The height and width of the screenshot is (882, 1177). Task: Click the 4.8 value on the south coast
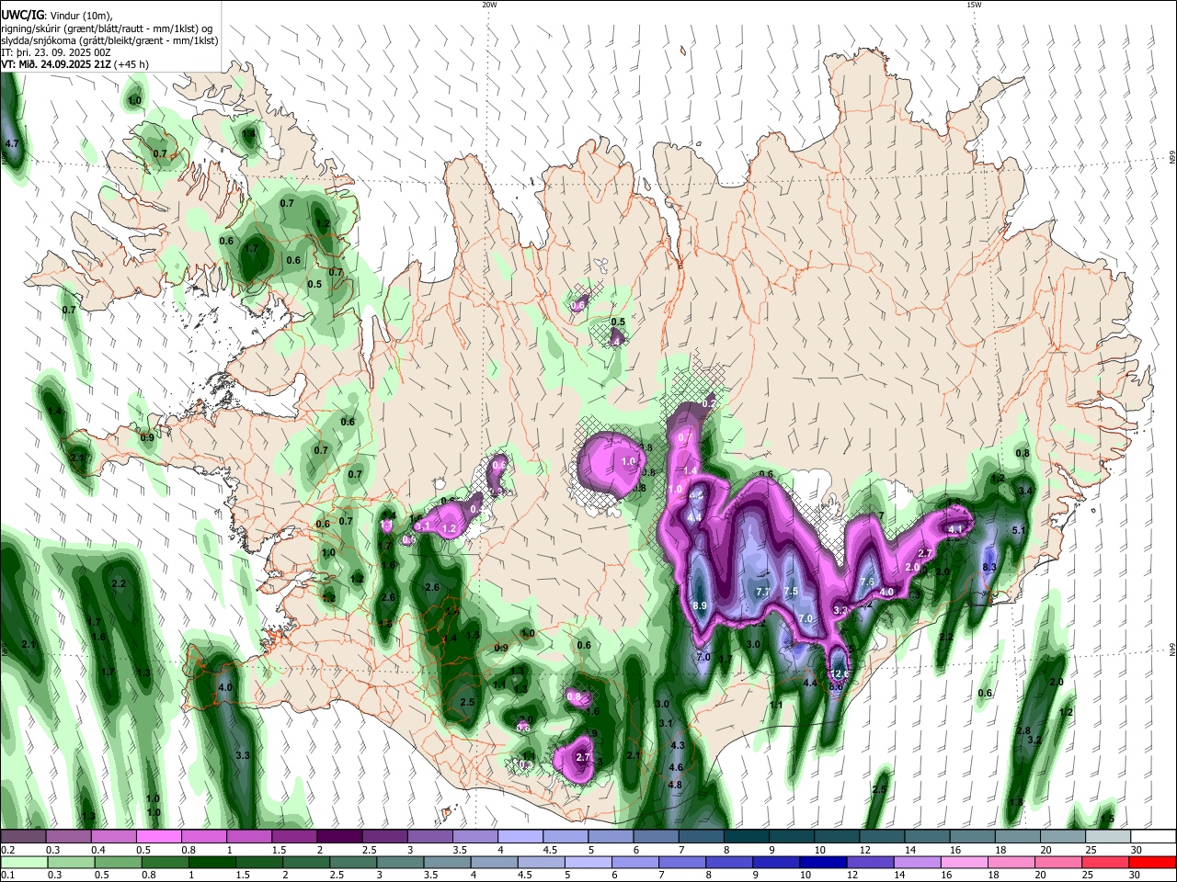pos(675,785)
